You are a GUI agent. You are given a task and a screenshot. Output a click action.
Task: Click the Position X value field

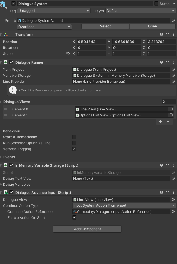click(x=91, y=42)
